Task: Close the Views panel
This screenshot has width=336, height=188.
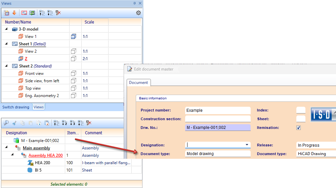Action: pos(140,3)
